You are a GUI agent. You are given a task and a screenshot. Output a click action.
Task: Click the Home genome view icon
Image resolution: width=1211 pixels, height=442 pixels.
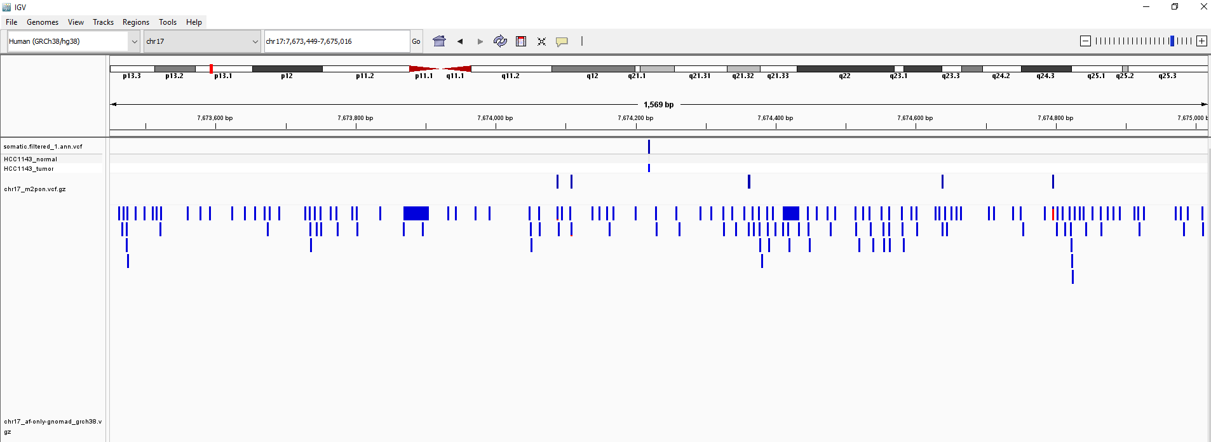[439, 41]
